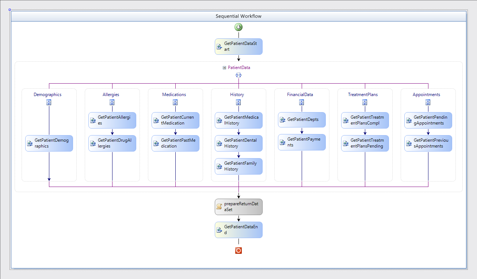Image resolution: width=477 pixels, height=279 pixels.
Task: Click the icon in GetPatientAllergies activity
Action: click(93, 121)
